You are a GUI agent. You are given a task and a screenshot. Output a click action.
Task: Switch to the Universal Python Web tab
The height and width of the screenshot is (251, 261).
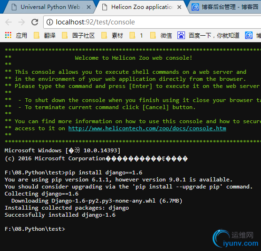pyautogui.click(x=50, y=7)
